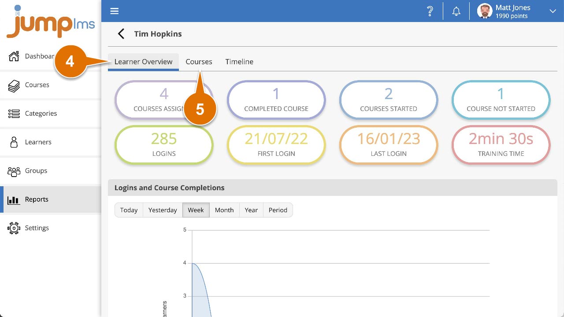Click the Courses books icon in sidebar
Image resolution: width=564 pixels, height=317 pixels.
click(x=14, y=85)
